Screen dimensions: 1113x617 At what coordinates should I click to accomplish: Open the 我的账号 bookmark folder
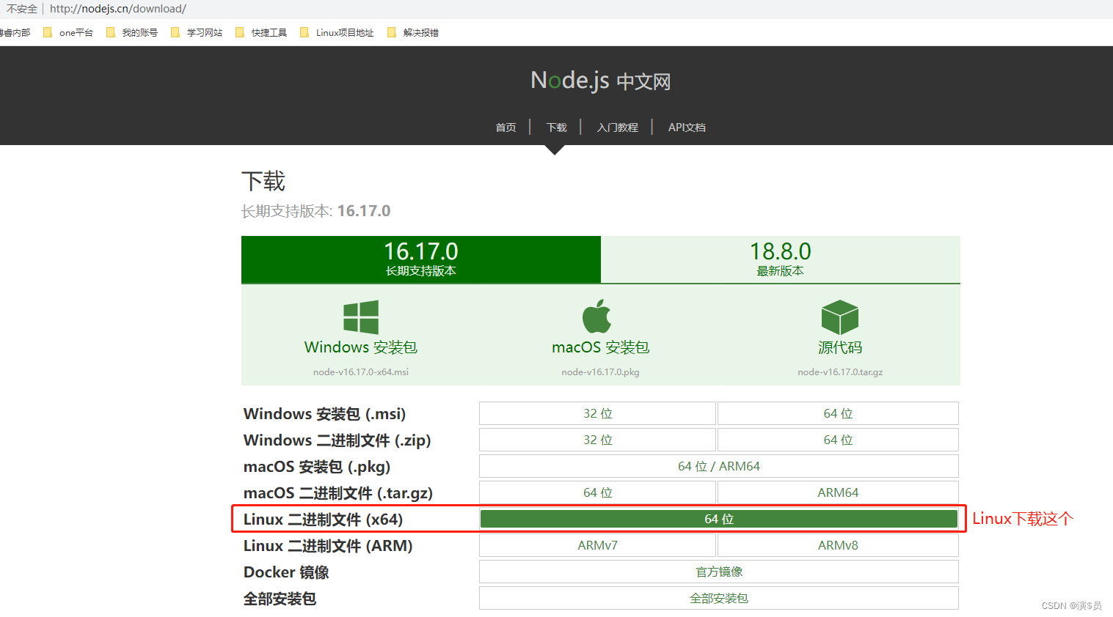click(132, 32)
